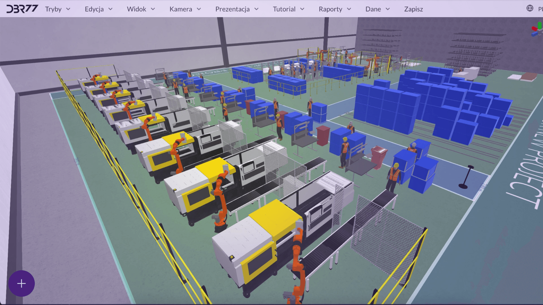Open the add-object plus button

[x=21, y=284]
